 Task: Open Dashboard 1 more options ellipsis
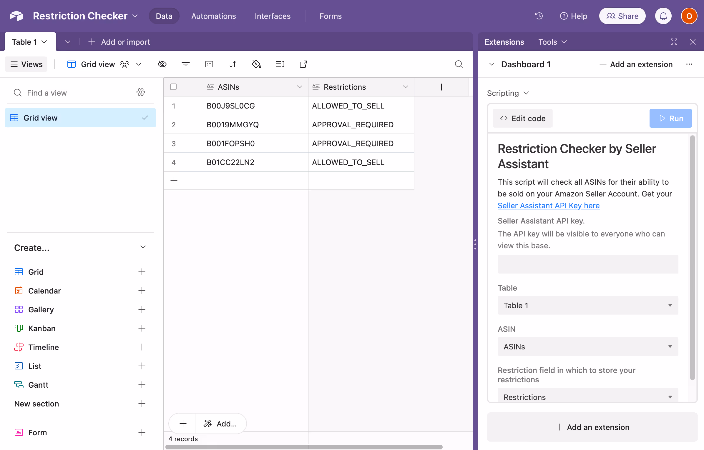click(x=689, y=64)
